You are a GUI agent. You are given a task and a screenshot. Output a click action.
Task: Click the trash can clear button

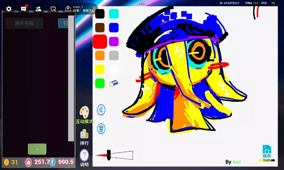click(101, 129)
